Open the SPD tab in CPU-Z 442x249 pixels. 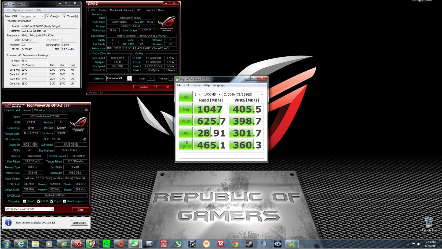point(139,10)
